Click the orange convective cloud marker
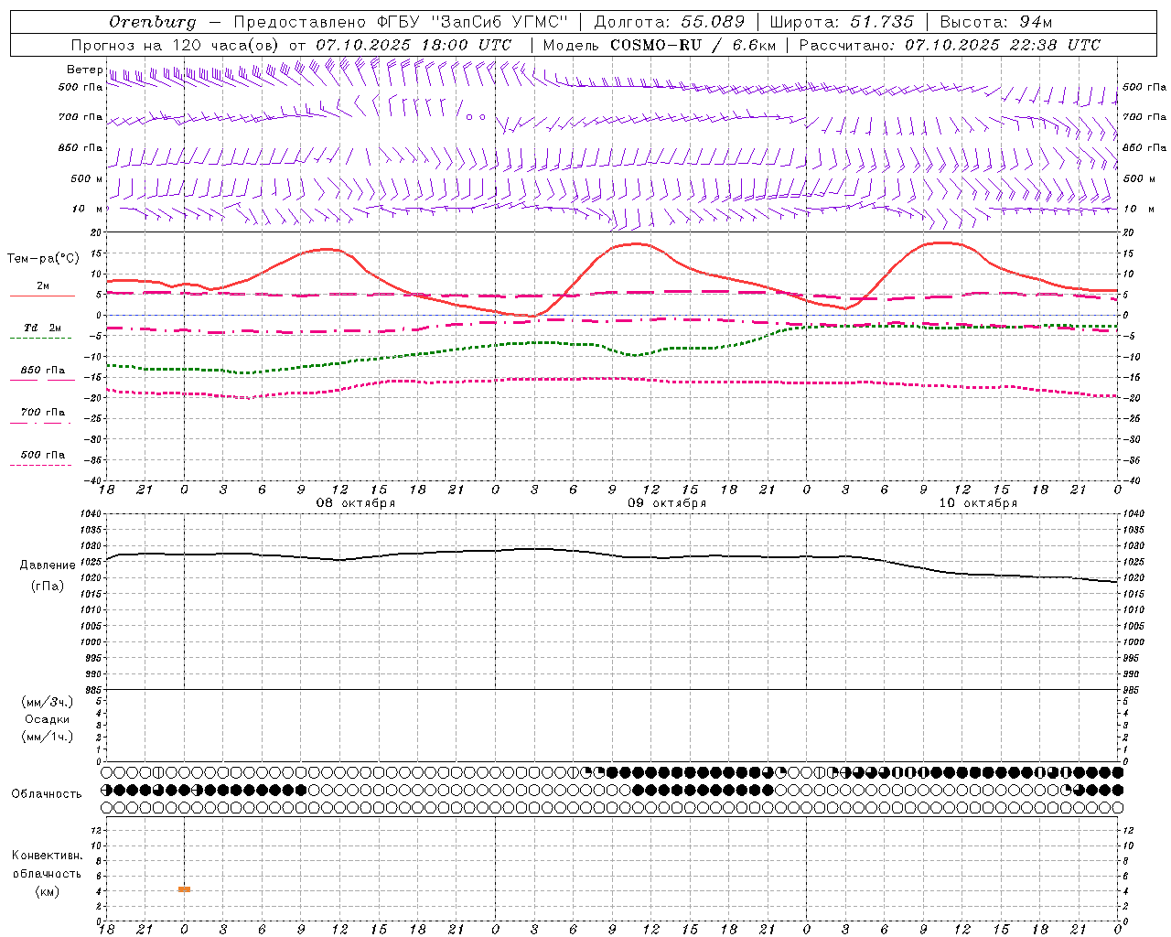This screenshot has width=1171, height=937. tap(184, 889)
